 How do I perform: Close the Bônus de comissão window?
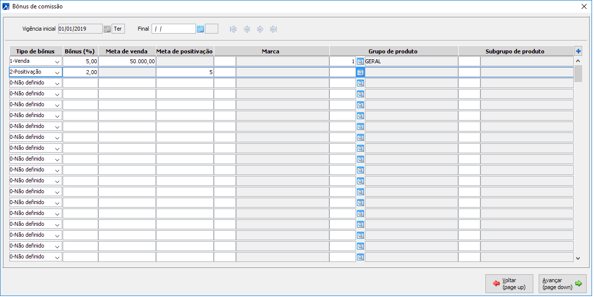584,7
